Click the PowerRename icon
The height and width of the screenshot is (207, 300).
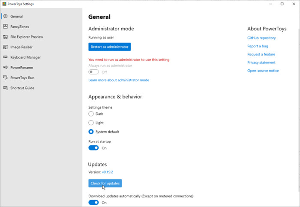point(5,68)
